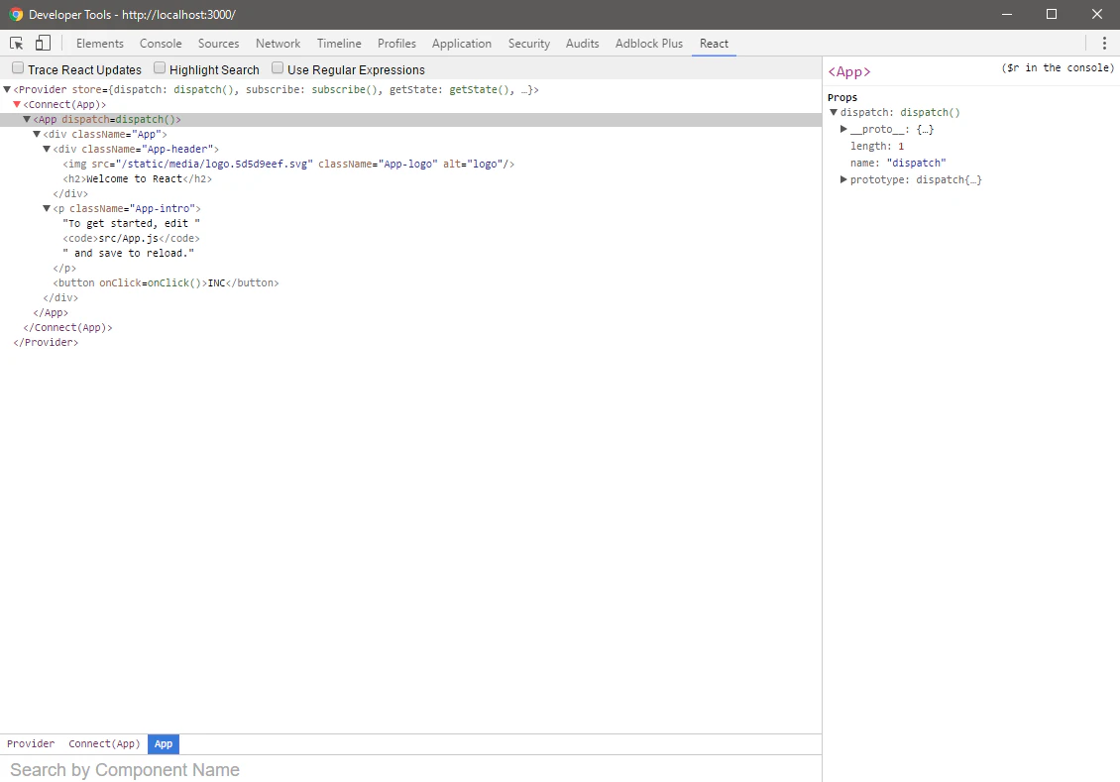This screenshot has width=1120, height=782.
Task: Open the Adblock Plus tab
Action: (649, 44)
